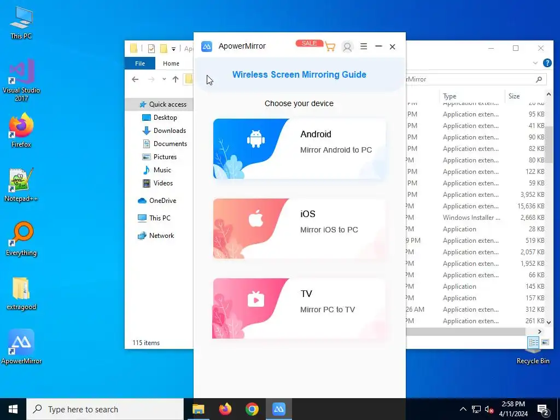560x420 pixels.
Task: Select the Android mirror card
Action: tap(299, 149)
